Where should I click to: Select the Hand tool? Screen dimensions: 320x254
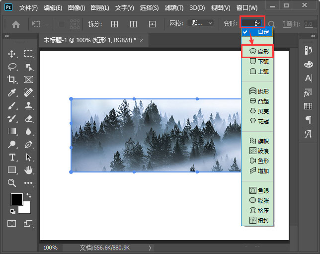pyautogui.click(x=28, y=170)
